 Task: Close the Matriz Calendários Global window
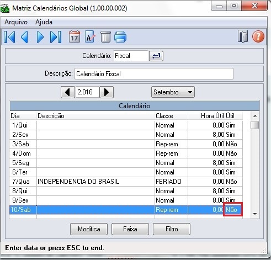tap(254, 6)
